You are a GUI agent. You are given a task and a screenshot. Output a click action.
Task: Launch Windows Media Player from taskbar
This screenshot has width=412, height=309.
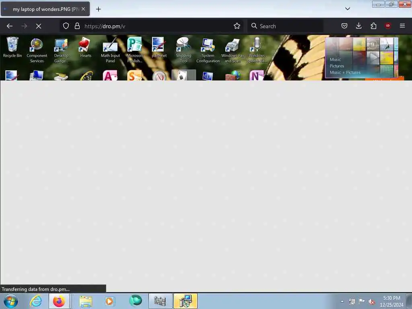pyautogui.click(x=109, y=301)
